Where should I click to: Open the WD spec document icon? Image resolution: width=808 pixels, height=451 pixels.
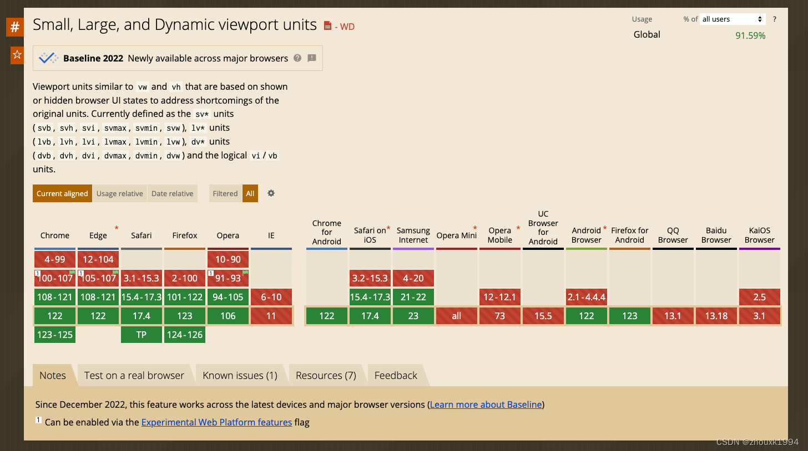pyautogui.click(x=327, y=26)
